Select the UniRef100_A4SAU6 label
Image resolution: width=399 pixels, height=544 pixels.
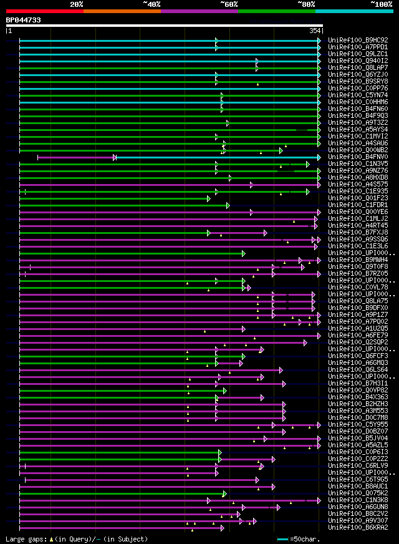358,143
